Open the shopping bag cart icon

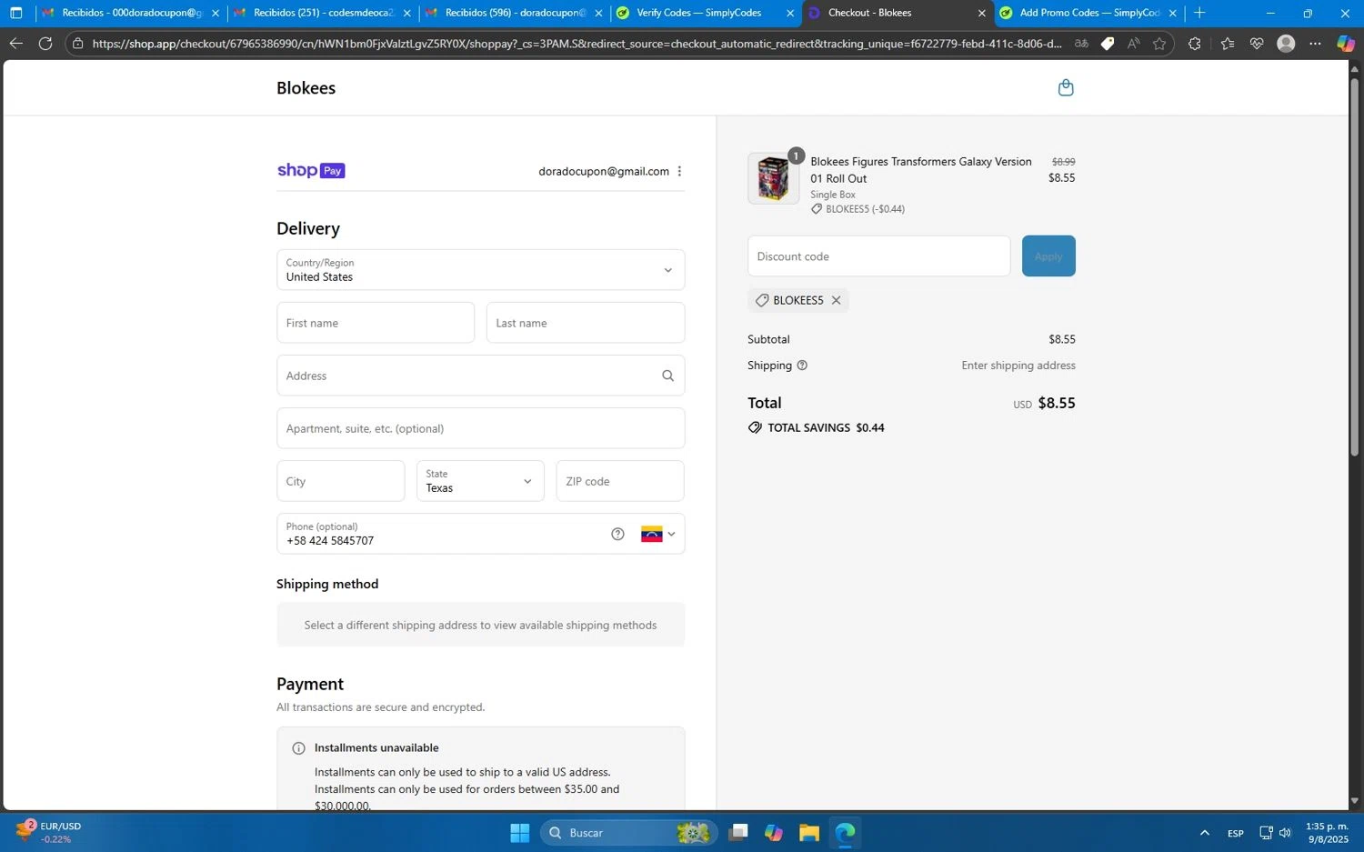pos(1066,87)
